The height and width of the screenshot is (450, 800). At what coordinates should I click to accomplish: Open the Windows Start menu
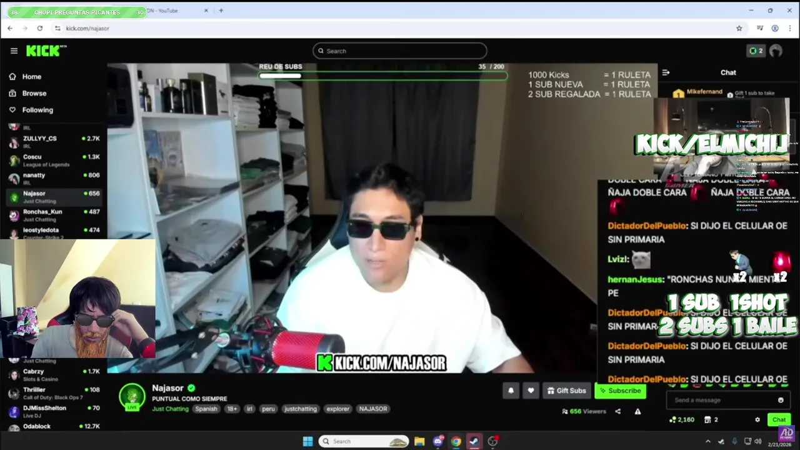[307, 441]
